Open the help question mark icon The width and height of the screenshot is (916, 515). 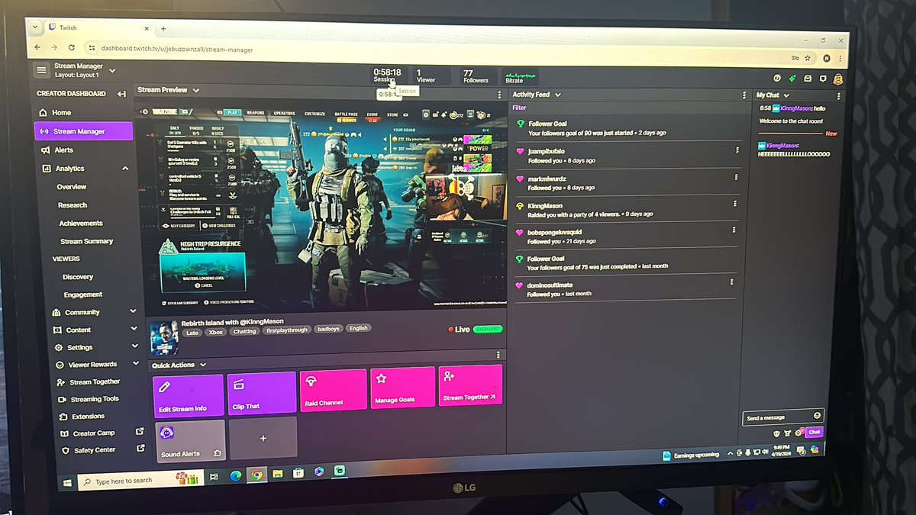click(x=777, y=78)
